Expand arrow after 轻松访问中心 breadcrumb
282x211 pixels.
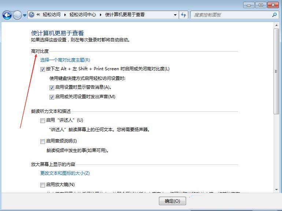[x=100, y=15]
